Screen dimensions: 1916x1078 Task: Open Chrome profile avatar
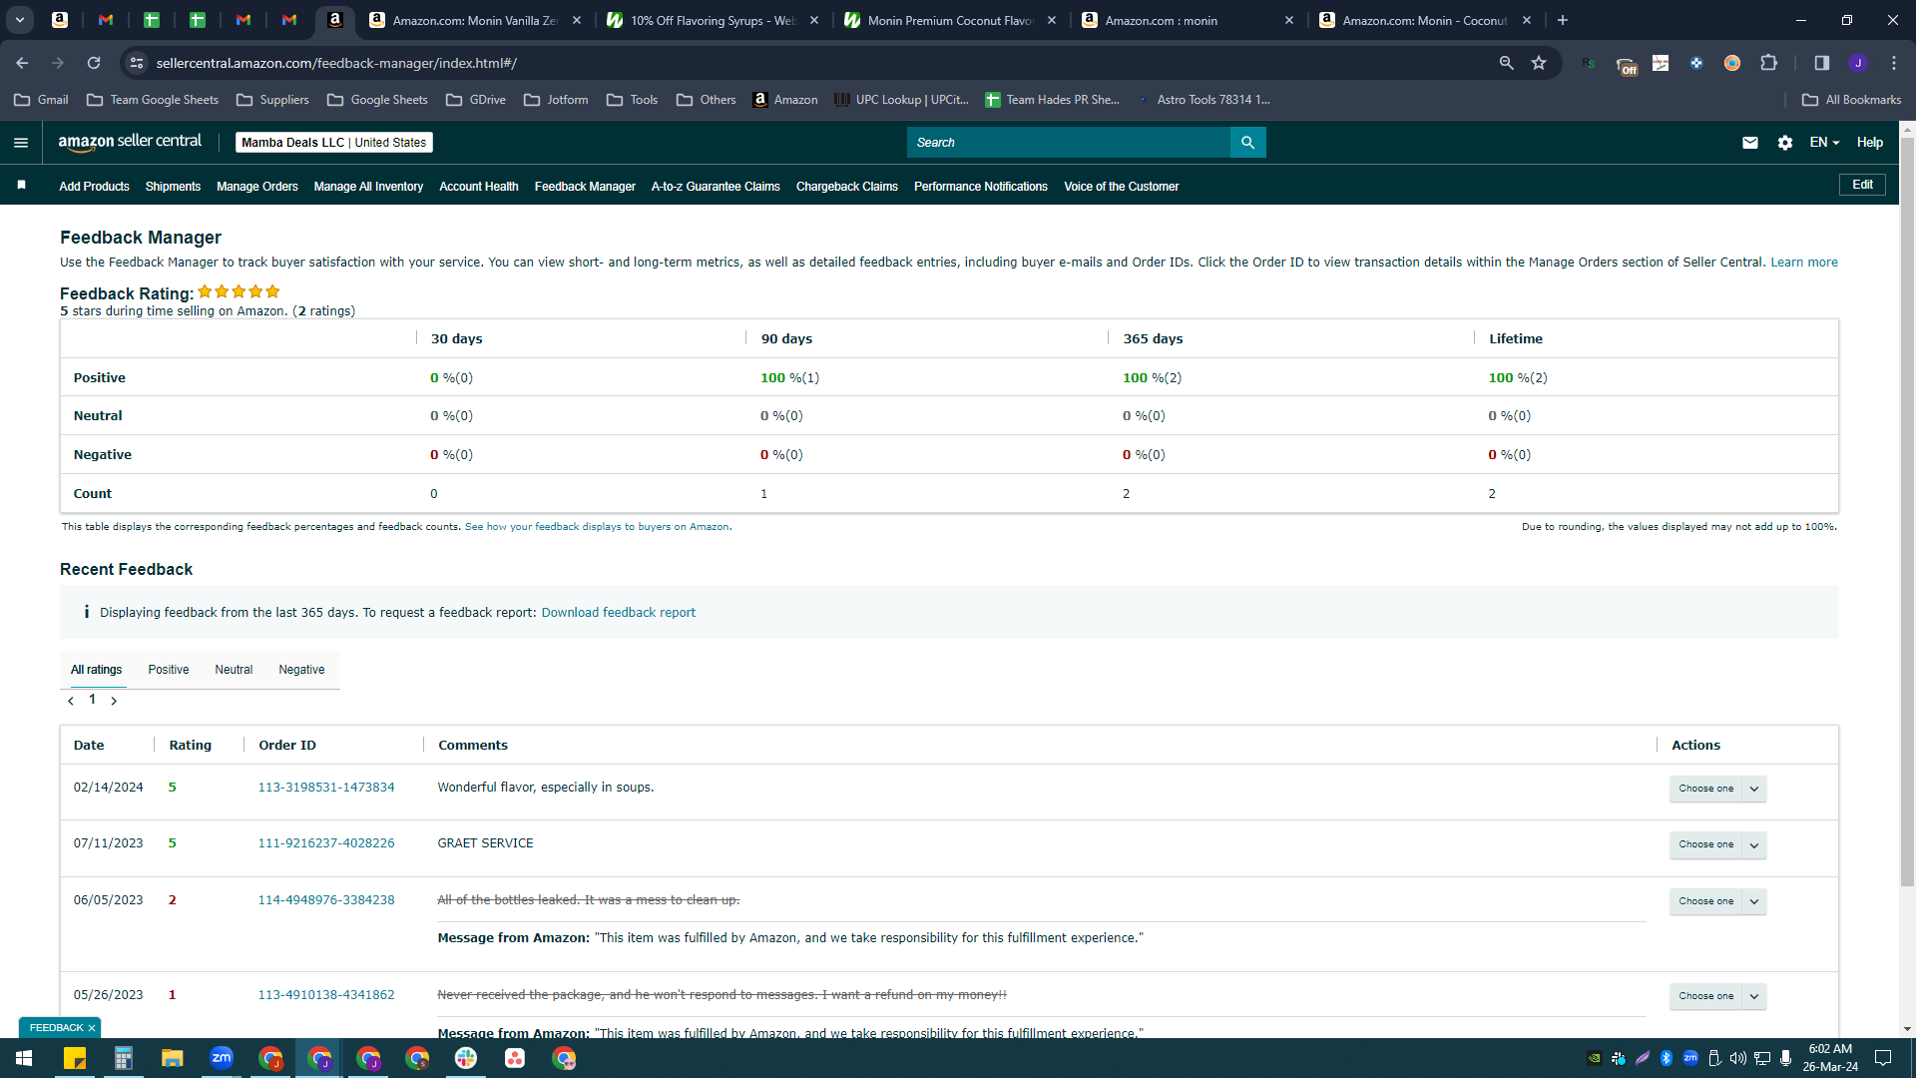click(x=1858, y=63)
